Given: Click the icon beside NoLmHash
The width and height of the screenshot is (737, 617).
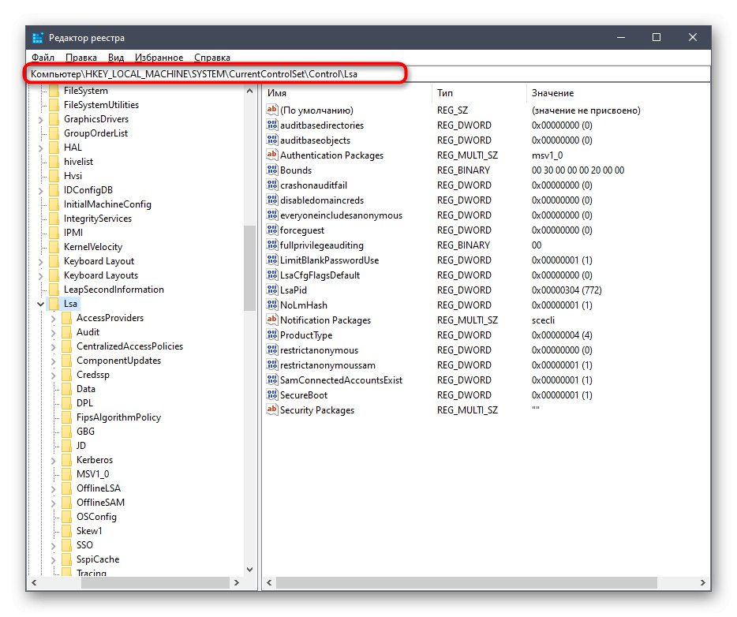Looking at the screenshot, I should point(271,305).
